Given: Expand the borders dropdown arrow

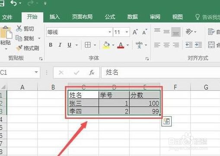Looking at the screenshot, I should tap(95, 45).
